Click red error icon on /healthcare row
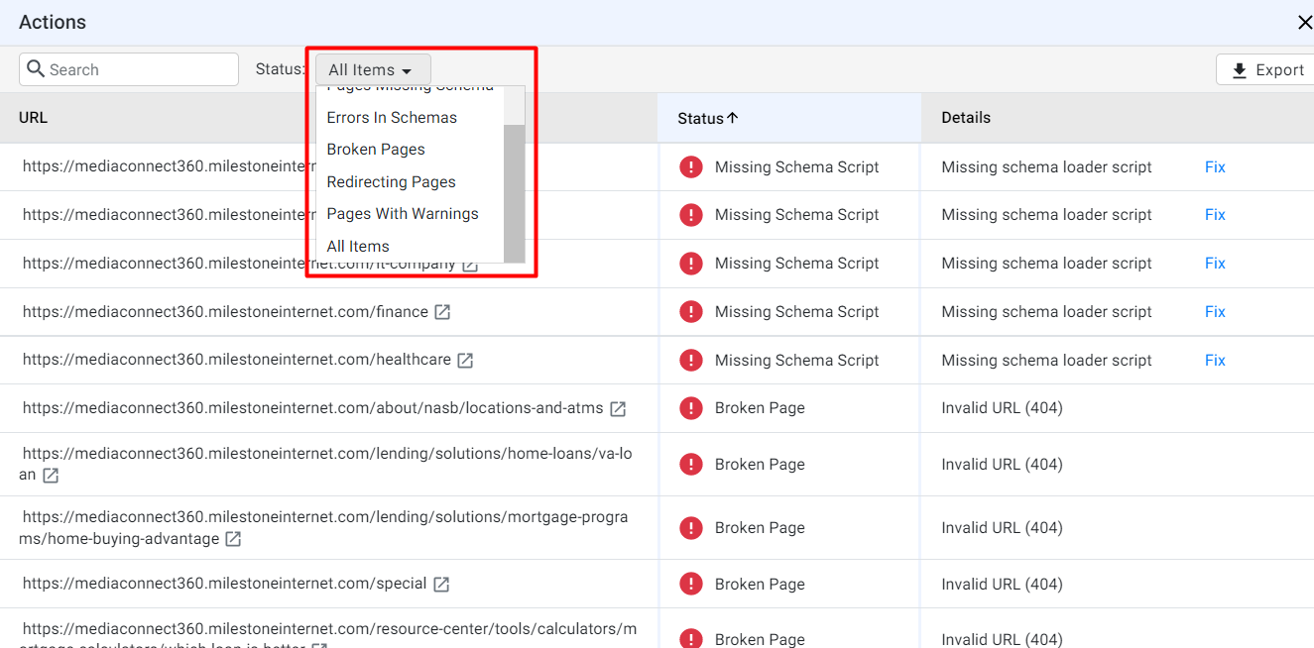 click(x=691, y=360)
